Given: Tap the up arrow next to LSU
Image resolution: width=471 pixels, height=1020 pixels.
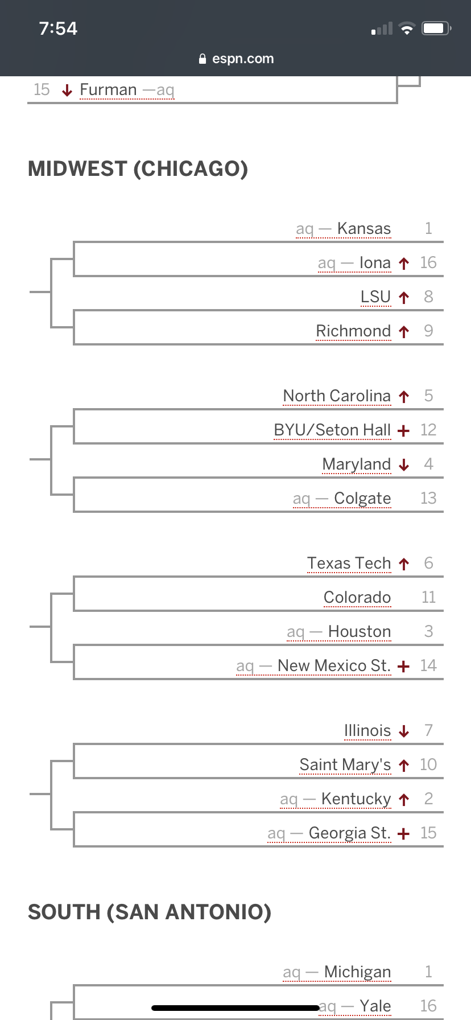Looking at the screenshot, I should pyautogui.click(x=404, y=298).
